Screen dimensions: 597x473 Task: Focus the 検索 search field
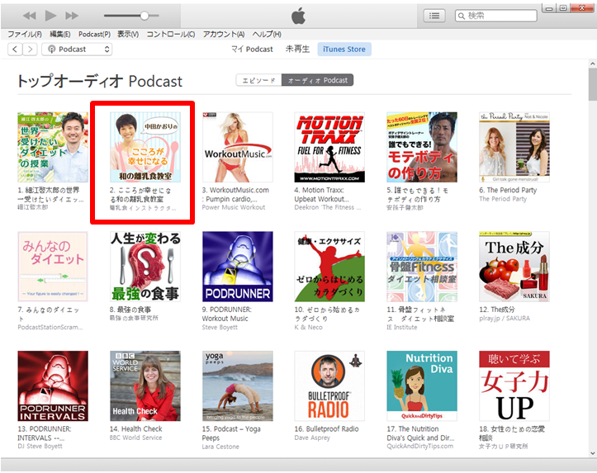click(496, 16)
